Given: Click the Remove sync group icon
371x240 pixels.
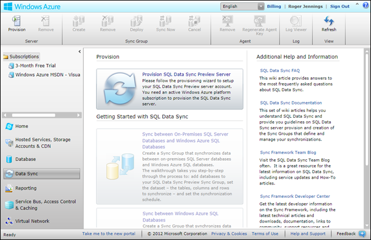Looking at the screenshot, I should click(x=107, y=21).
